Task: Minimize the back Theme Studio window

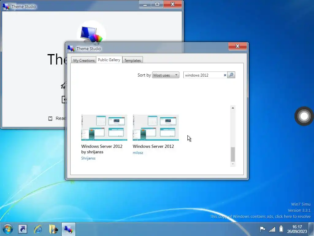Action: coord(145,4)
